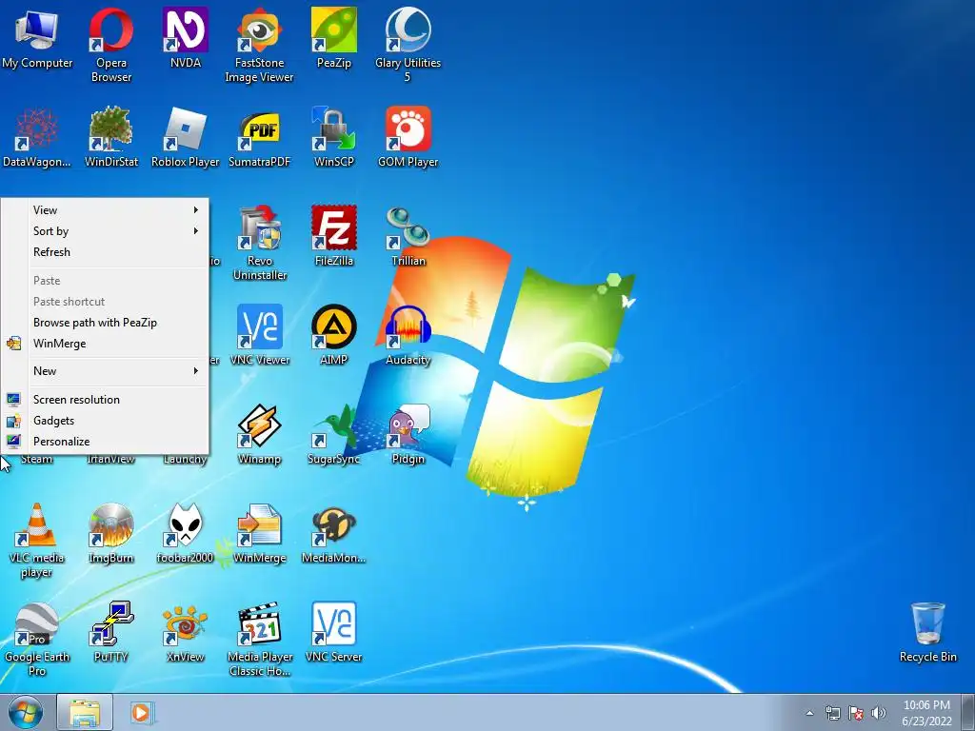The height and width of the screenshot is (731, 975).
Task: Click the volume speaker tray icon
Action: click(879, 713)
